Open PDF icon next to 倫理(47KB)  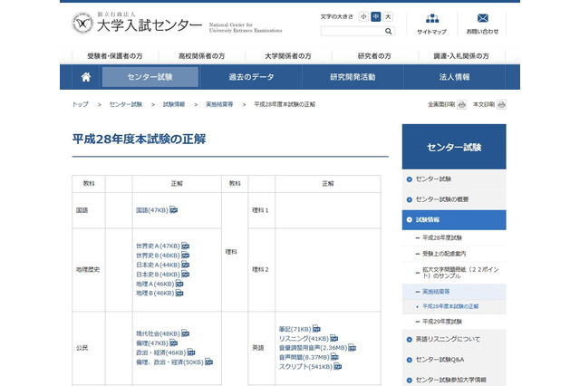(173, 343)
